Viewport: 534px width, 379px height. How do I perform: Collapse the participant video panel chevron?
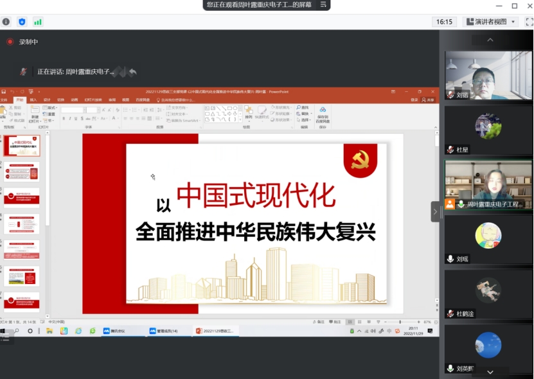click(x=435, y=211)
